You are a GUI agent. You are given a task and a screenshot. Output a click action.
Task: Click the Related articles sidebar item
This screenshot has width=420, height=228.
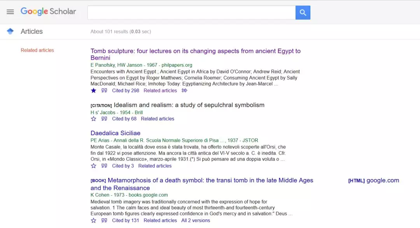pyautogui.click(x=37, y=50)
